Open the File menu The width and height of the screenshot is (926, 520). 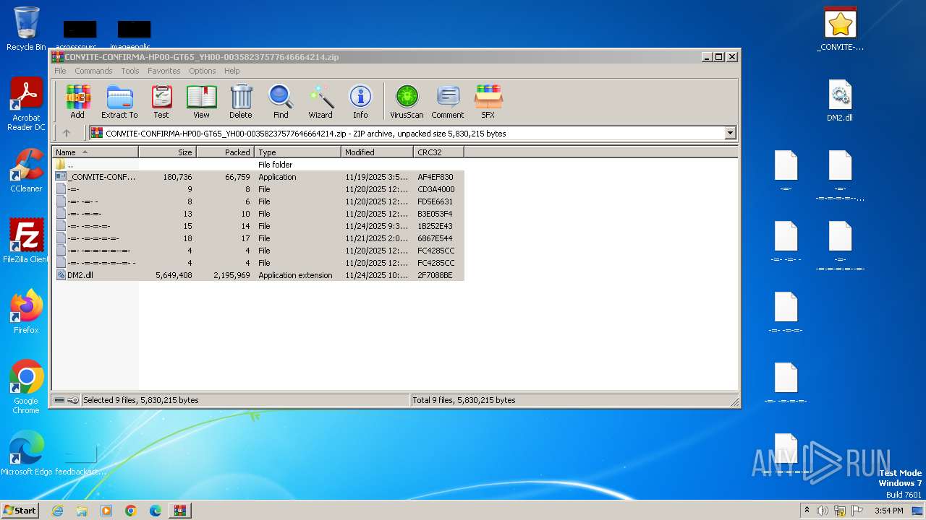(x=60, y=71)
